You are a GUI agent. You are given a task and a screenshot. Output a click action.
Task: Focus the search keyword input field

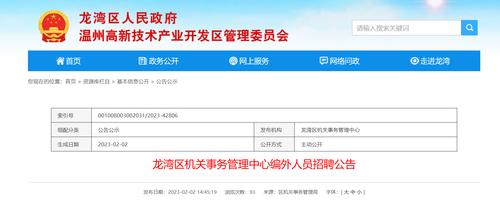(x=407, y=28)
